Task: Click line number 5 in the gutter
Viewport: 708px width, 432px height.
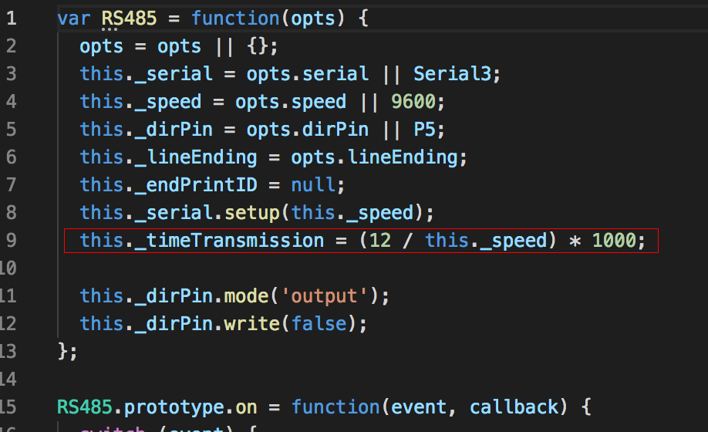Action: [x=12, y=130]
